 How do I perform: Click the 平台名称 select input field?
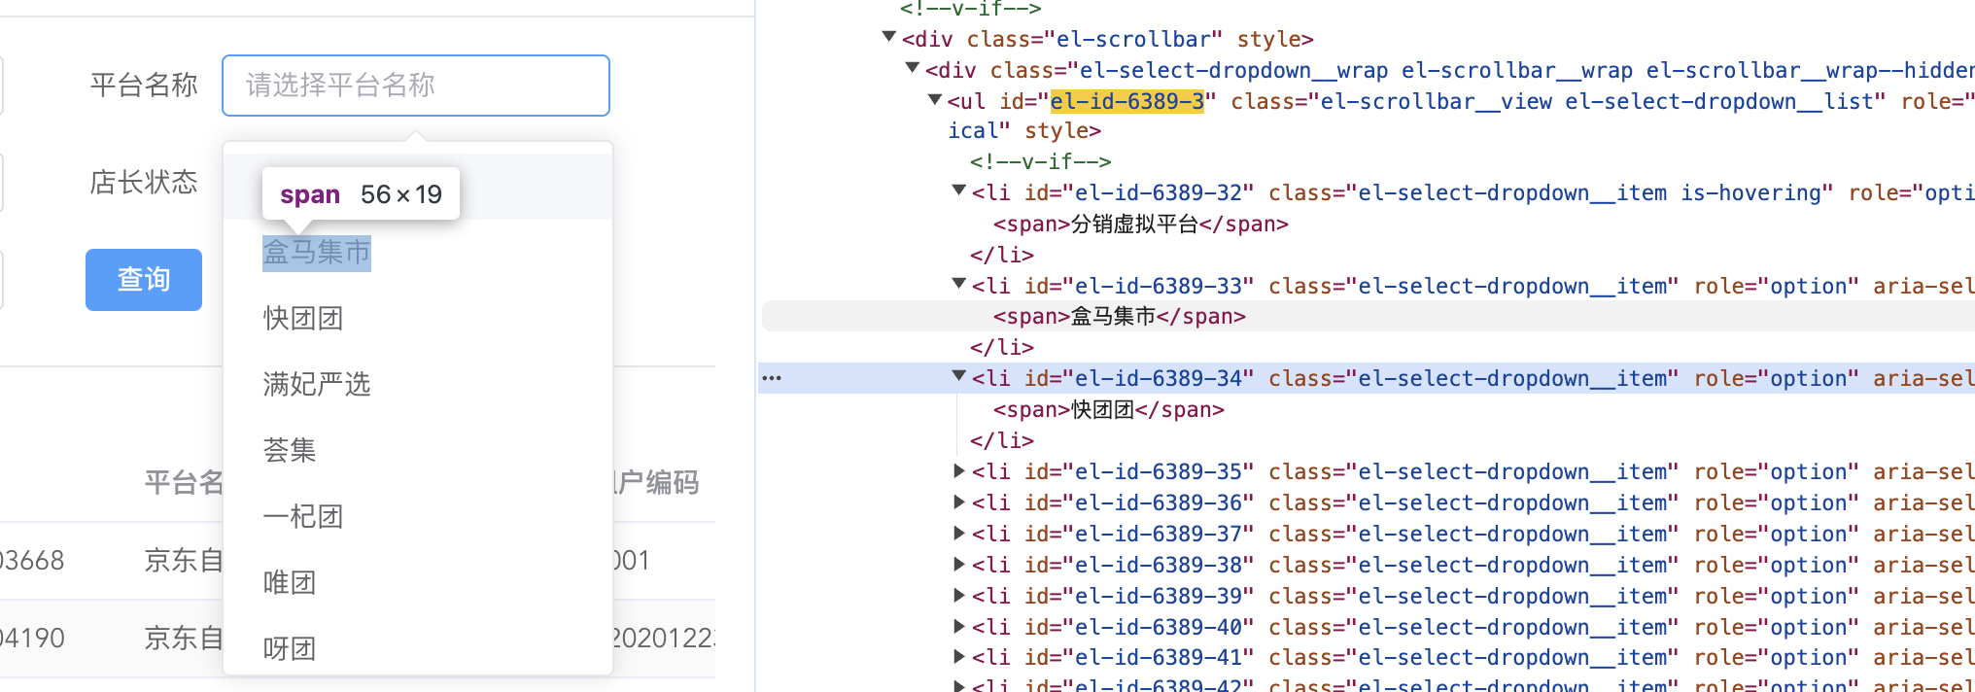pos(416,86)
